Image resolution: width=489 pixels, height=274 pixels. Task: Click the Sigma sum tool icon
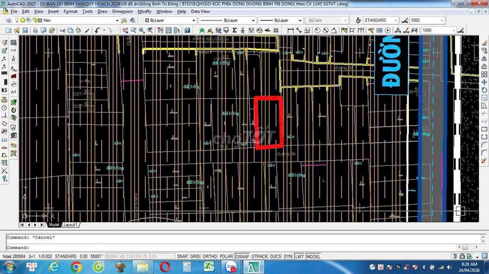(x=234, y=30)
